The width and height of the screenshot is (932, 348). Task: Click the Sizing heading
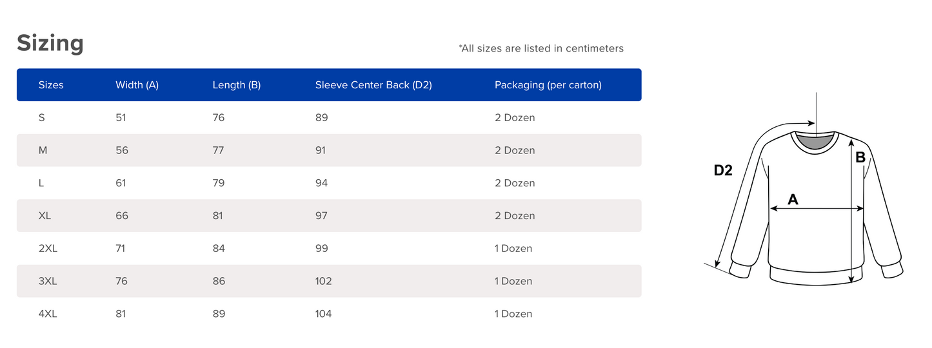[x=50, y=43]
